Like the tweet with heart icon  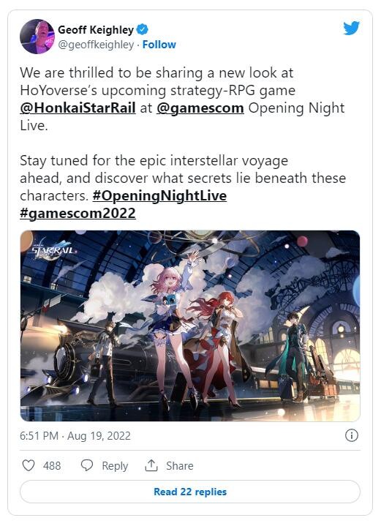pyautogui.click(x=29, y=465)
